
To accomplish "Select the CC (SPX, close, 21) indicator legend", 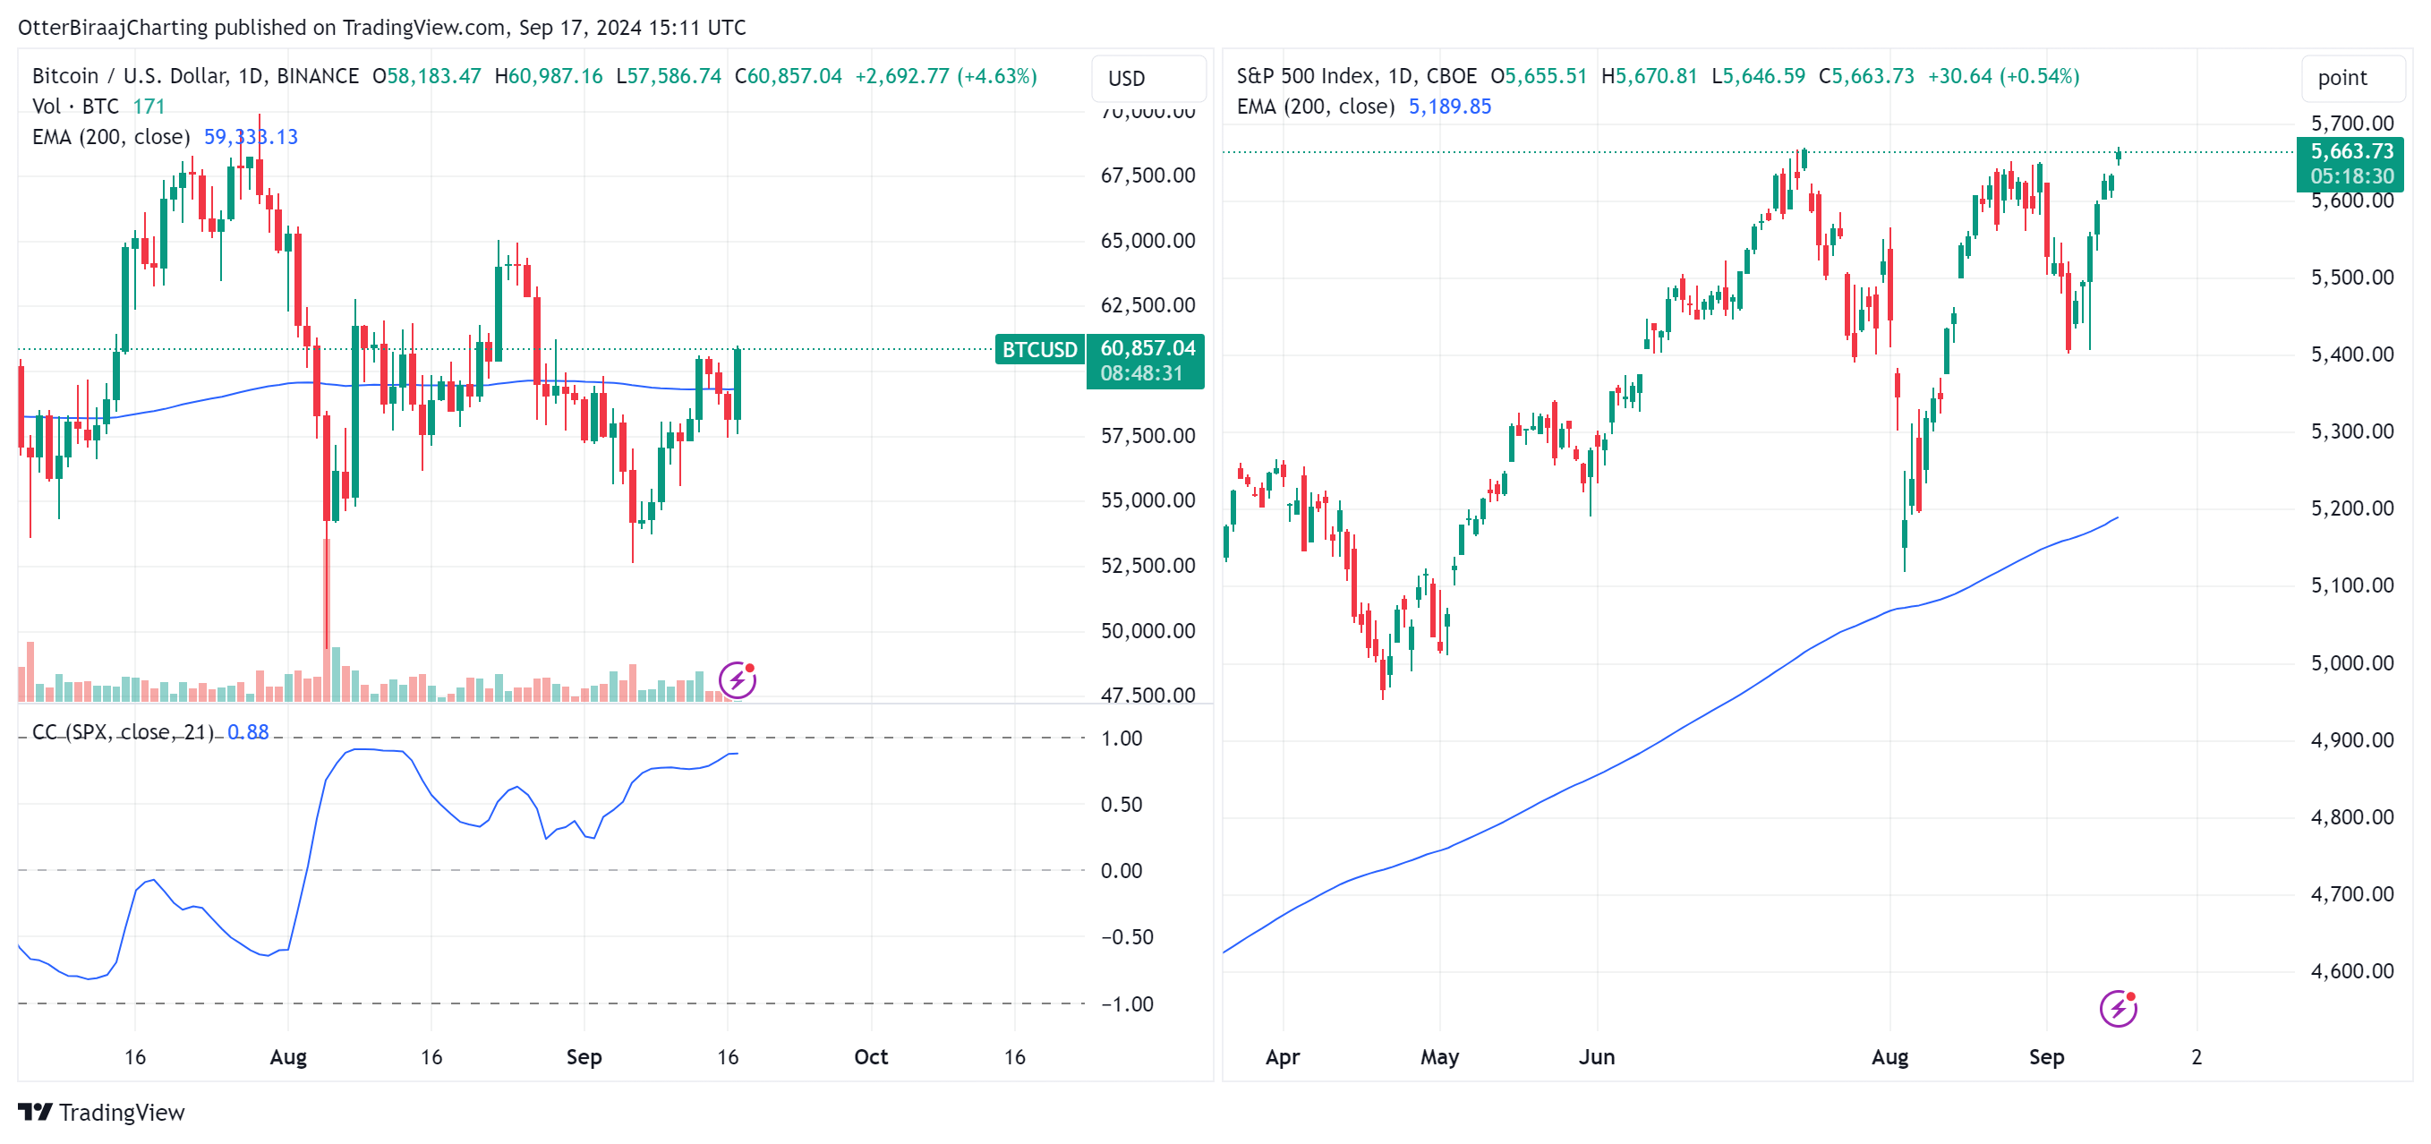I will 123,731.
